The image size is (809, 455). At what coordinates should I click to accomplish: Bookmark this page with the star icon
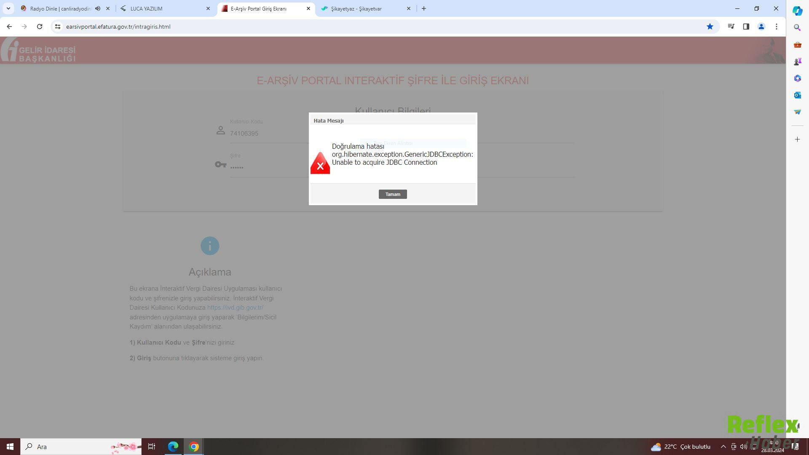[710, 26]
